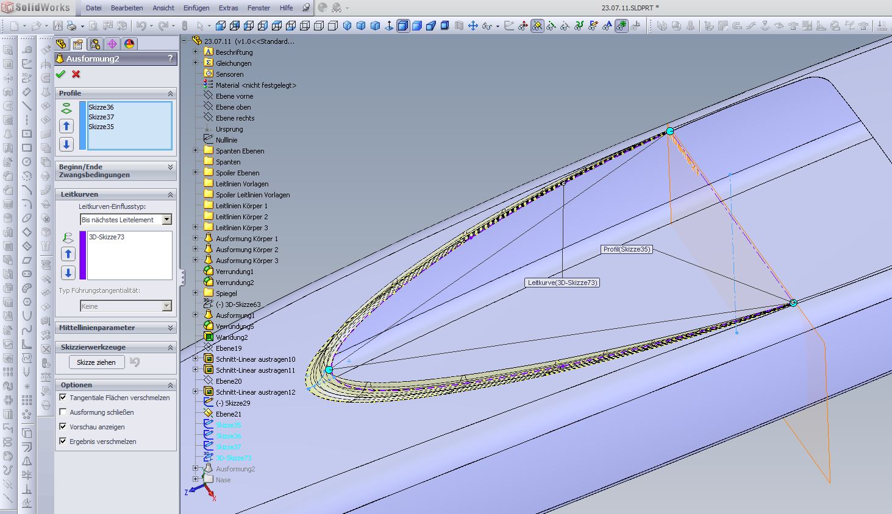Open the appearance color-wheel tab icon
The height and width of the screenshot is (514, 892).
pyautogui.click(x=129, y=44)
